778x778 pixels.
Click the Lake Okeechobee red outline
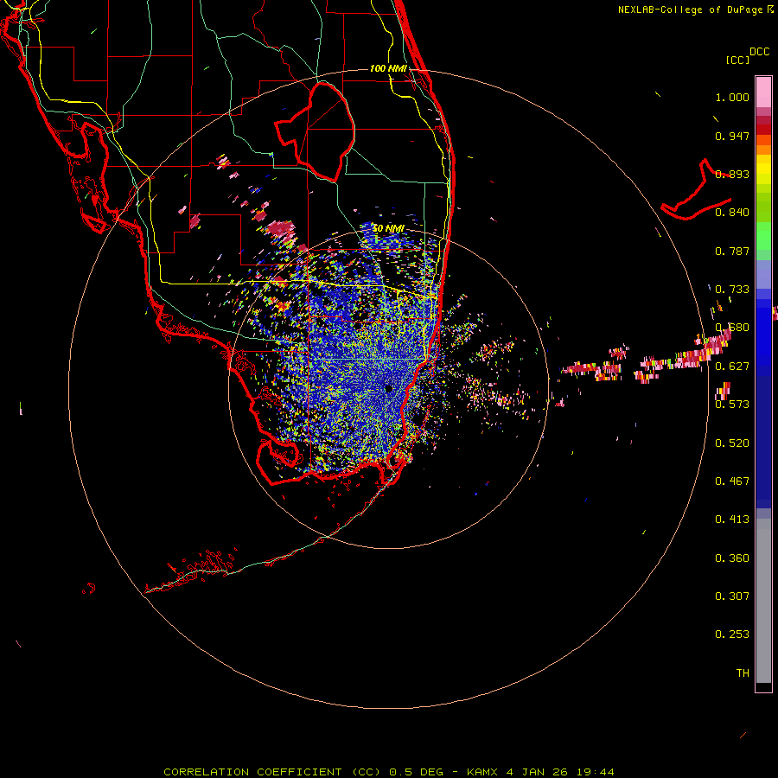coord(315,131)
